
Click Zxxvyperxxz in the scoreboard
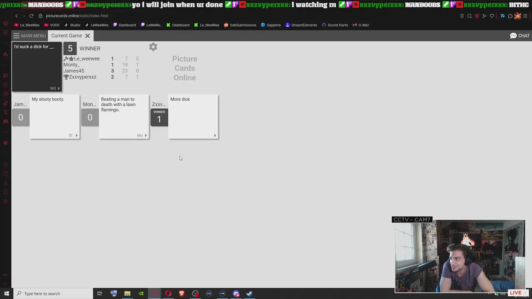(x=83, y=77)
